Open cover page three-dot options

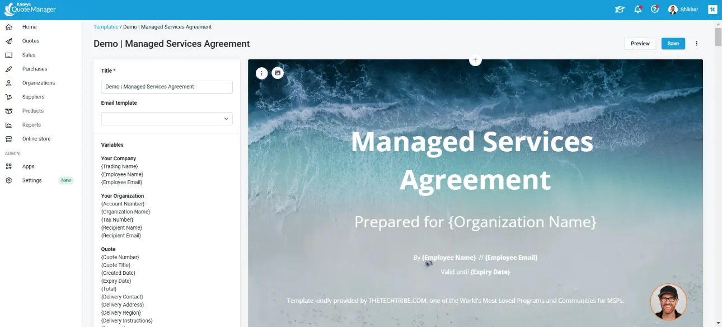[261, 73]
